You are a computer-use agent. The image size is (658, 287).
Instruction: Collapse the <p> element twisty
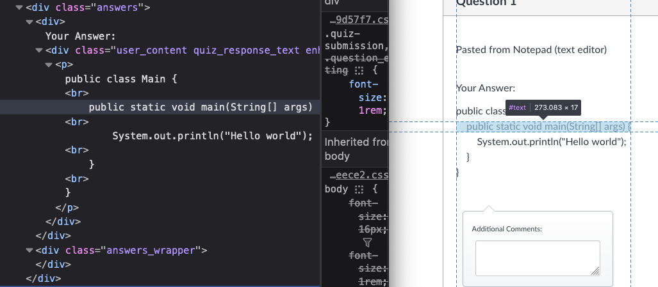[x=49, y=65]
